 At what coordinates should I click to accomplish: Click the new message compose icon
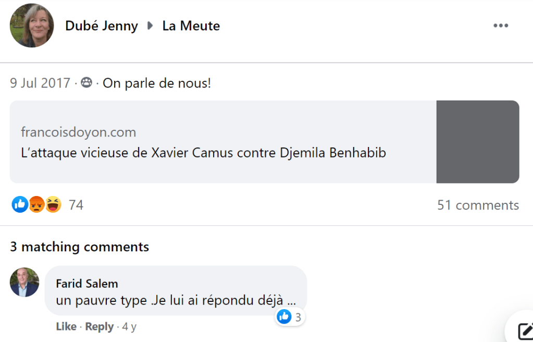click(523, 331)
